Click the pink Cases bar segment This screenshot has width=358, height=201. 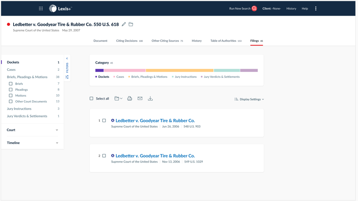coord(125,70)
